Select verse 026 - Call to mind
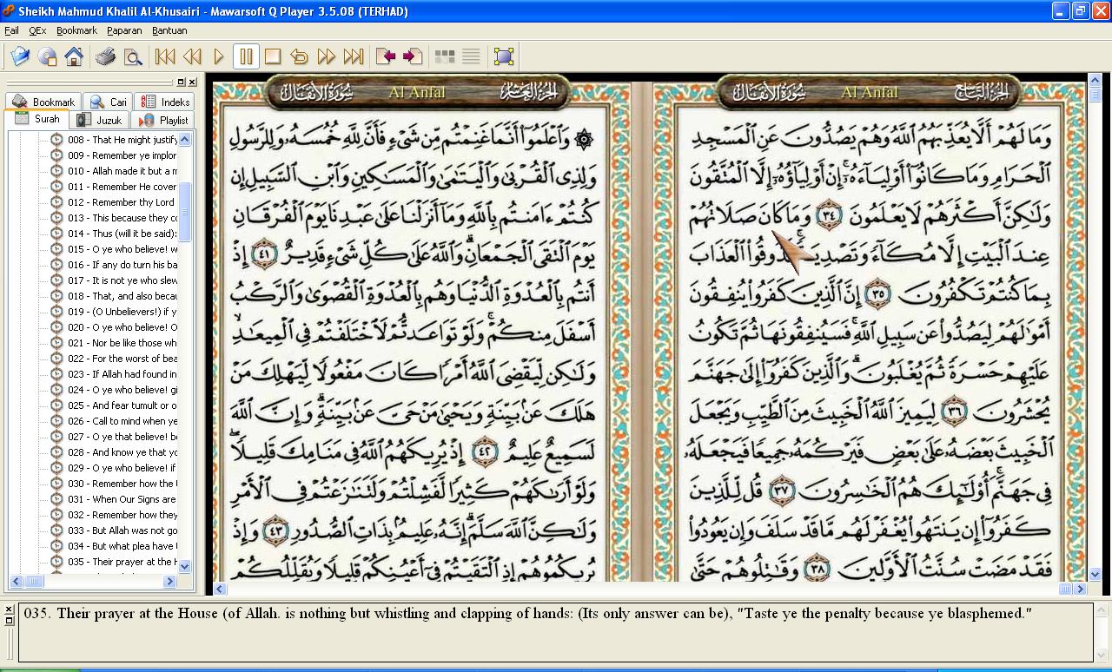 coord(122,421)
